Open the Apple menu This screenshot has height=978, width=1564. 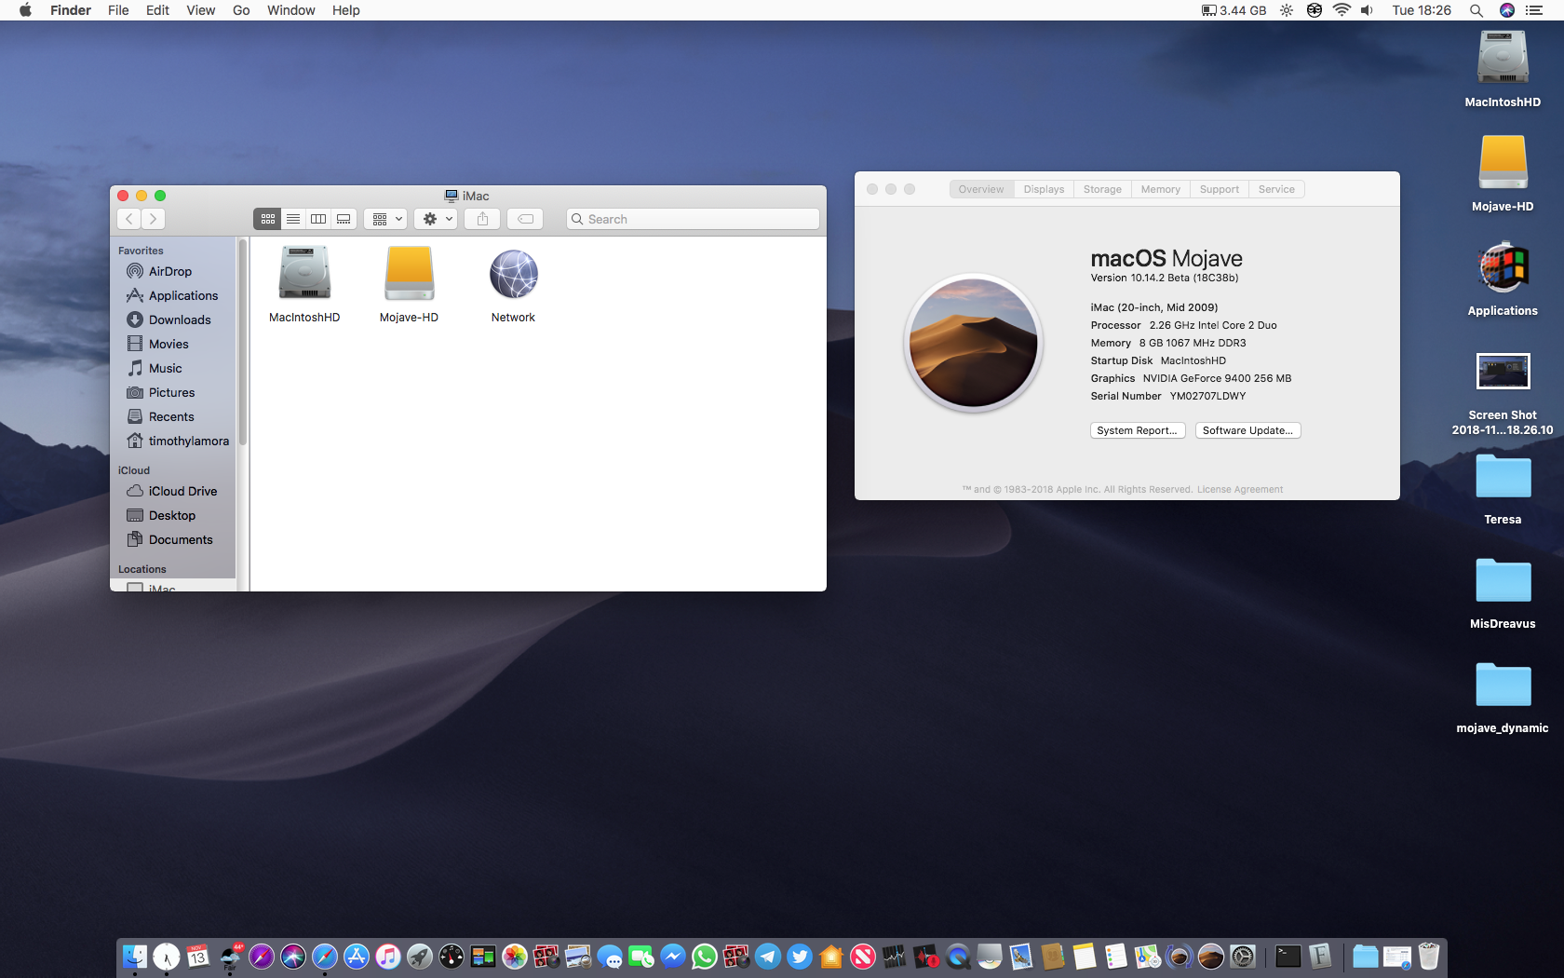[25, 10]
